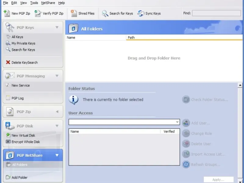The image size is (244, 183).
Task: Click the Encrypt Whole Disk icon
Action: click(8, 142)
